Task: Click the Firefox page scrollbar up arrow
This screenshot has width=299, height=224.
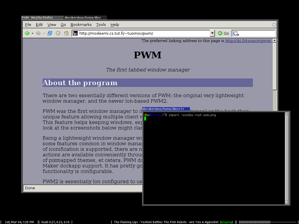Action: (x=275, y=41)
